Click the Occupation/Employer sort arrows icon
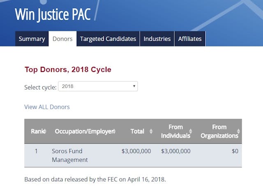The height and width of the screenshot is (188, 263). coord(114,131)
